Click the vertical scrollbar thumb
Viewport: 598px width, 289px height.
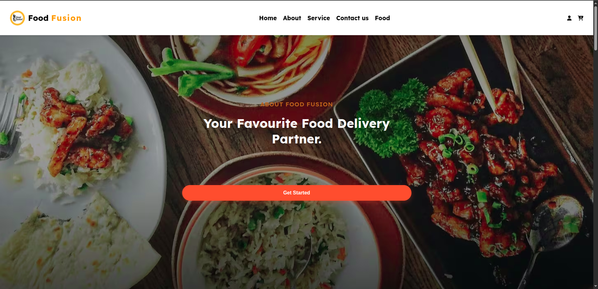pos(596,28)
